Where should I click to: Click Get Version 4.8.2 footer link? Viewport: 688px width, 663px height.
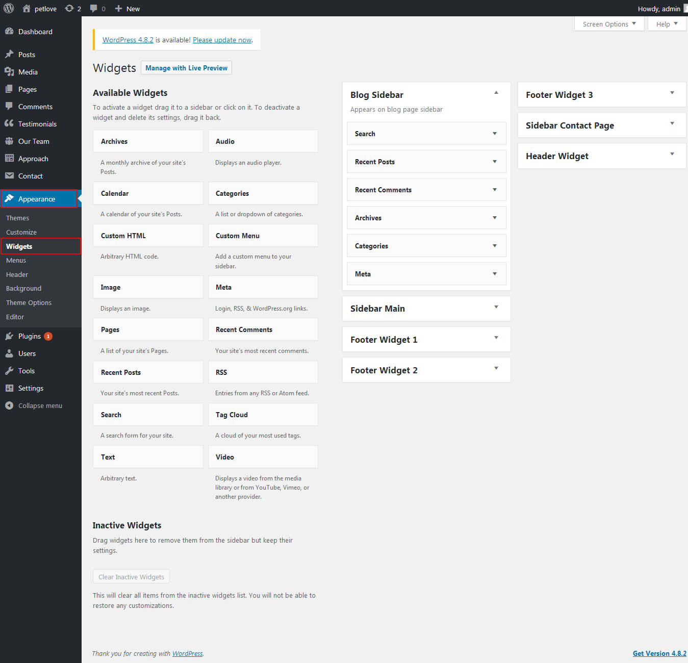click(x=659, y=653)
